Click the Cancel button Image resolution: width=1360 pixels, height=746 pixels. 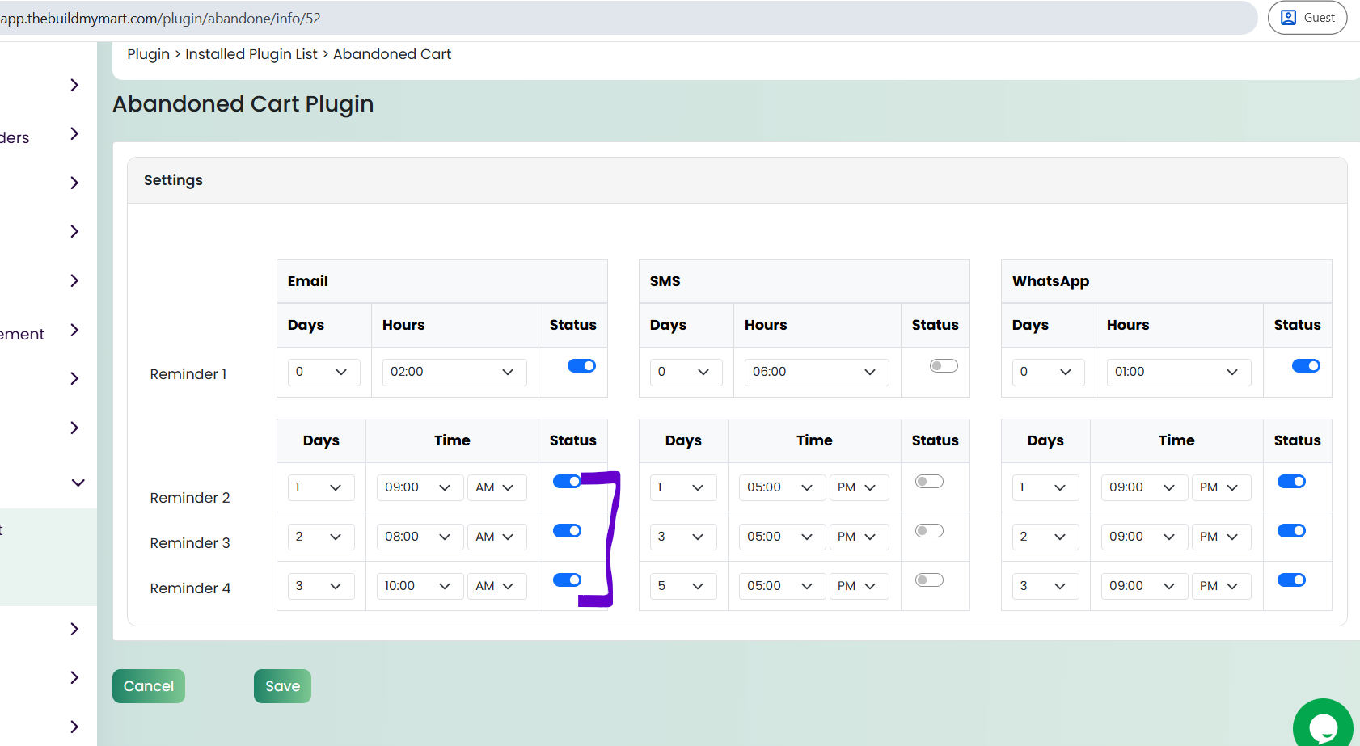coord(149,686)
